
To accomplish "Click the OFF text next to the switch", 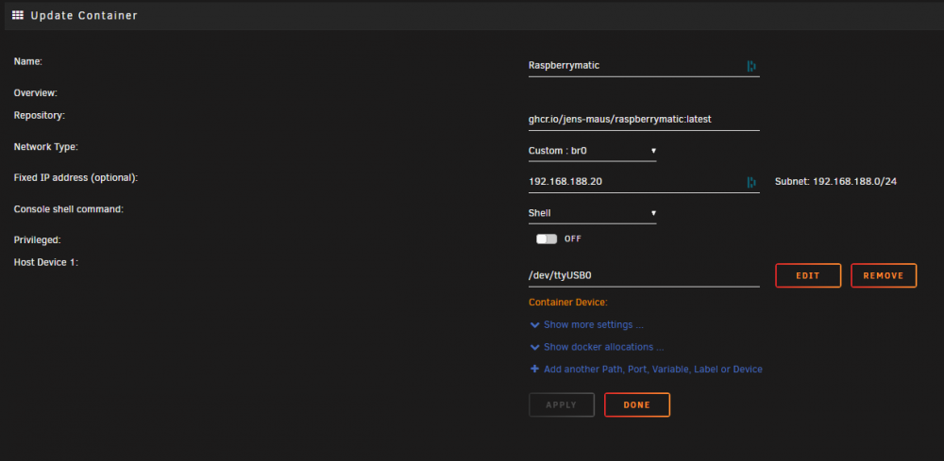I will (573, 239).
